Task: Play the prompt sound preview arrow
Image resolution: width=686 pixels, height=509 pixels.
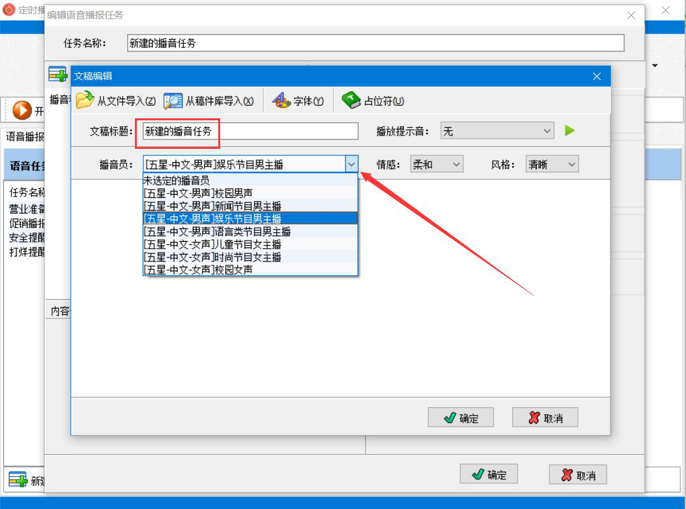Action: 570,130
